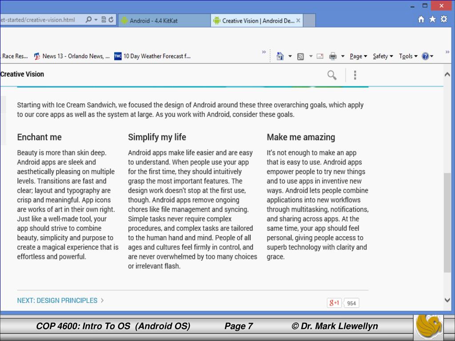The height and width of the screenshot is (341, 455).
Task: Click the Enchant me heading
Action: 39,137
